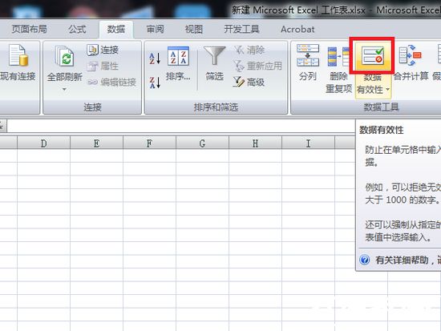This screenshot has height=331, width=441.
Task: Expand the 数据有效性 dropdown arrow
Action: tap(388, 90)
